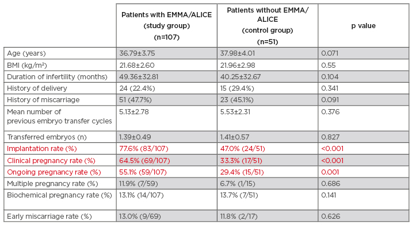Click the History of delivery label
Image resolution: width=416 pixels, height=232 pixels.
pyautogui.click(x=37, y=88)
